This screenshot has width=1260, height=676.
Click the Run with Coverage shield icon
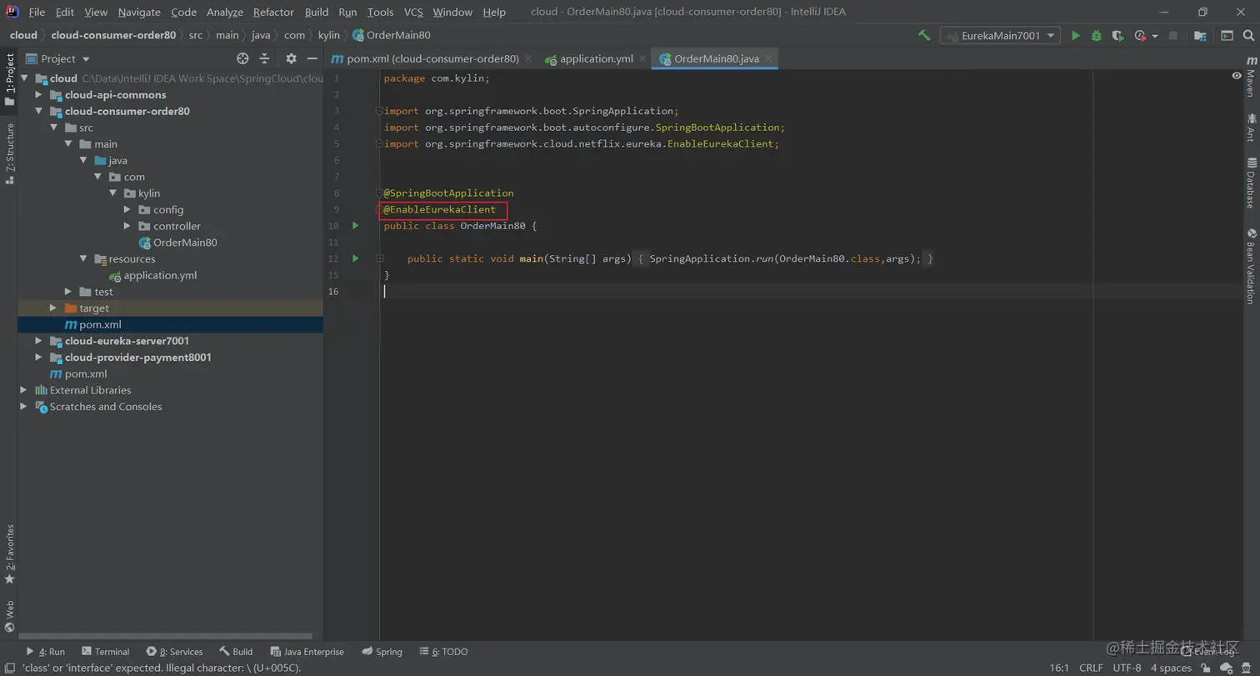click(x=1118, y=36)
